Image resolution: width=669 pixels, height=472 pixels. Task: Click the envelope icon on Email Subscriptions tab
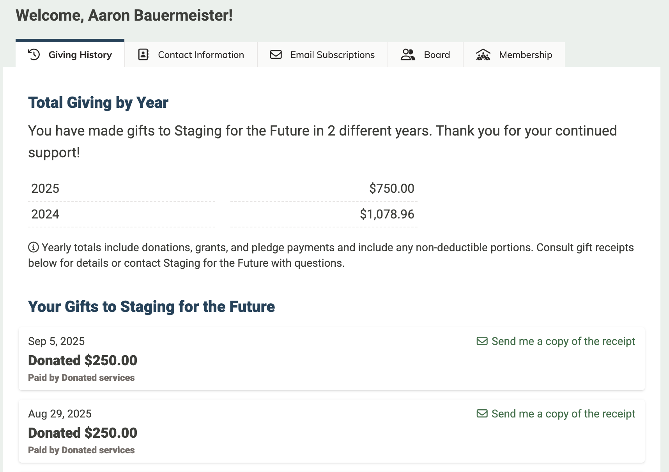[x=276, y=55]
